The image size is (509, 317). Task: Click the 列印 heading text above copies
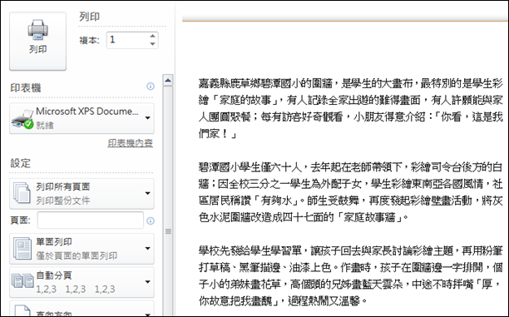click(x=89, y=17)
